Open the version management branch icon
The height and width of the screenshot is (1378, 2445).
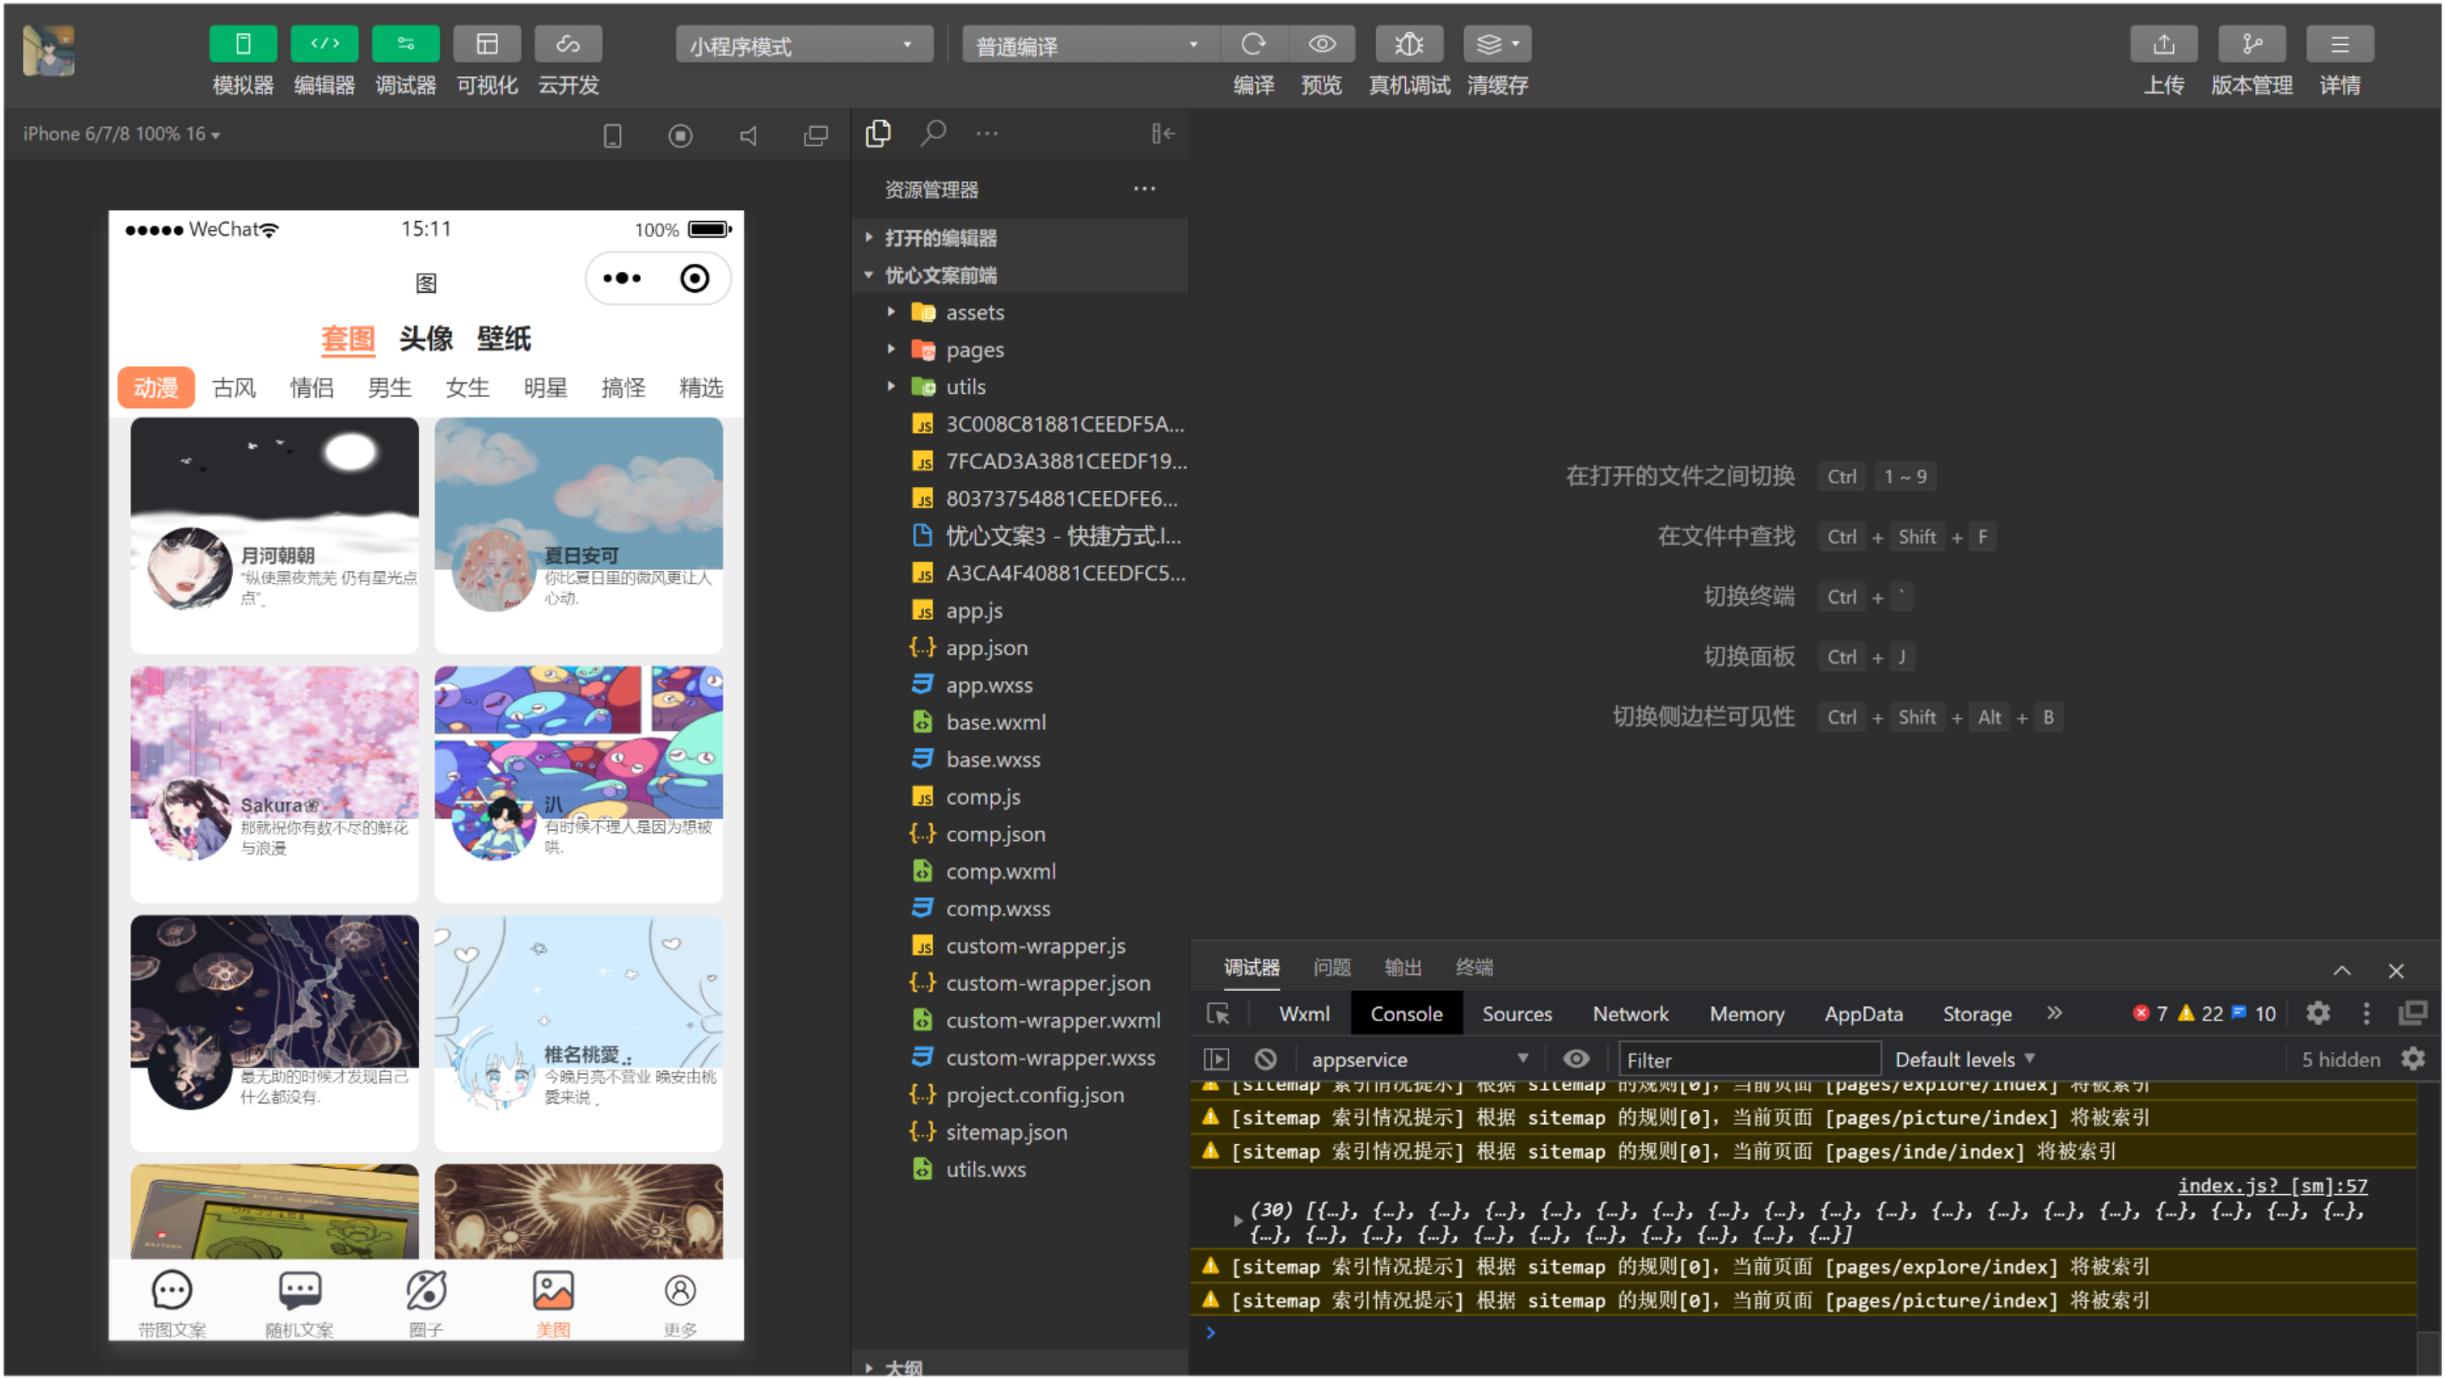pos(2251,44)
